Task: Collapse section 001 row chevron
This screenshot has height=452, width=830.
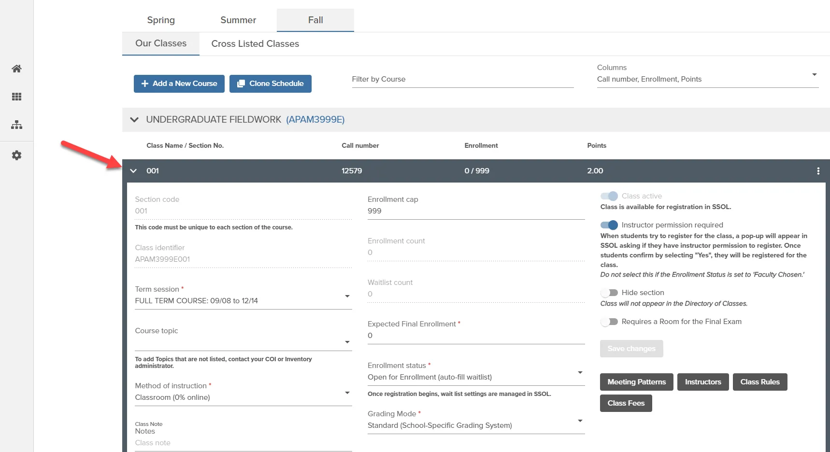Action: tap(133, 171)
